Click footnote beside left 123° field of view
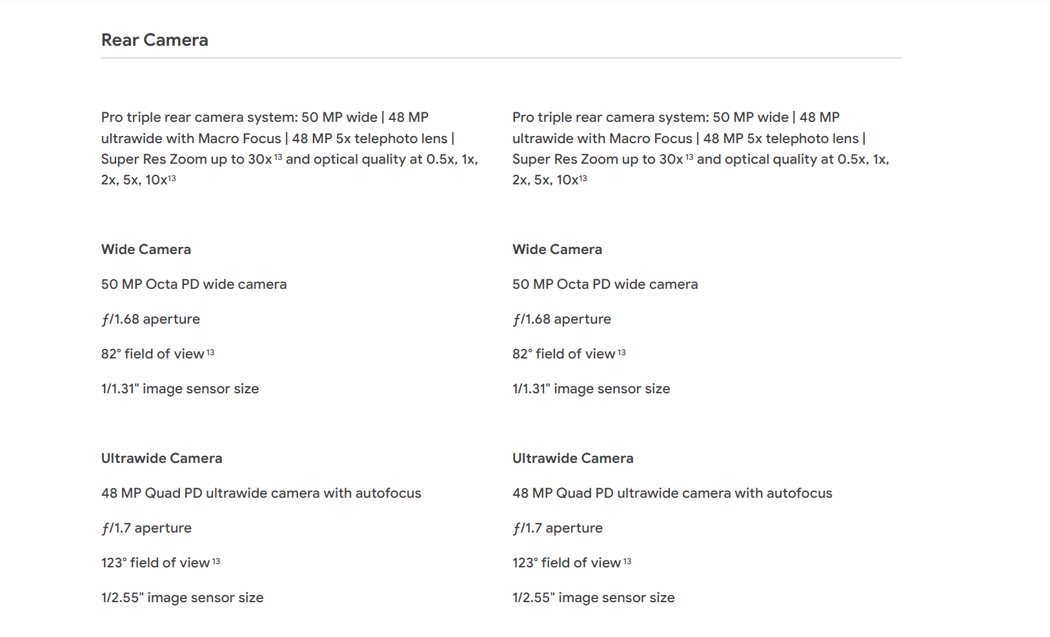 coord(216,561)
